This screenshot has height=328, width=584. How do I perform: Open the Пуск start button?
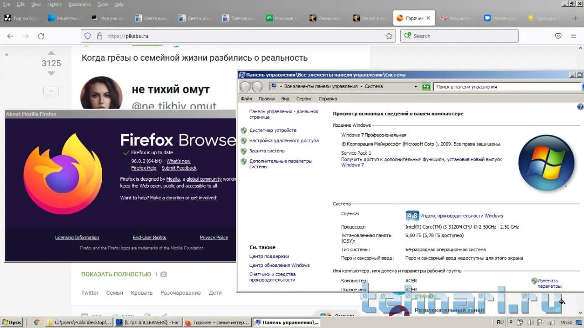(x=12, y=322)
